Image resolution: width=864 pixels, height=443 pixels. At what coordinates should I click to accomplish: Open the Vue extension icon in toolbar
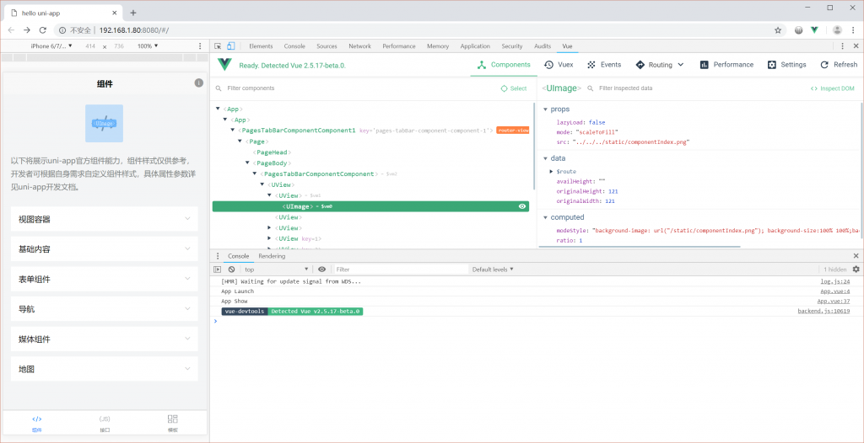point(814,30)
